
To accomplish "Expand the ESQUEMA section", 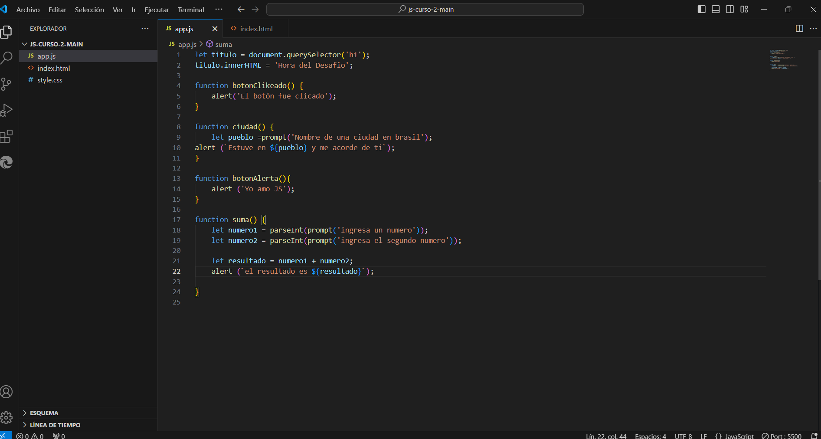I will tap(88, 413).
